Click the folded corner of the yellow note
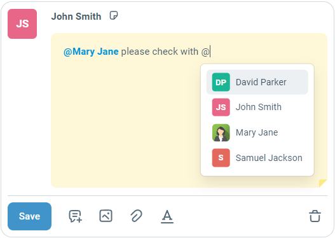Viewport: 335px width, 238px height. point(323,183)
